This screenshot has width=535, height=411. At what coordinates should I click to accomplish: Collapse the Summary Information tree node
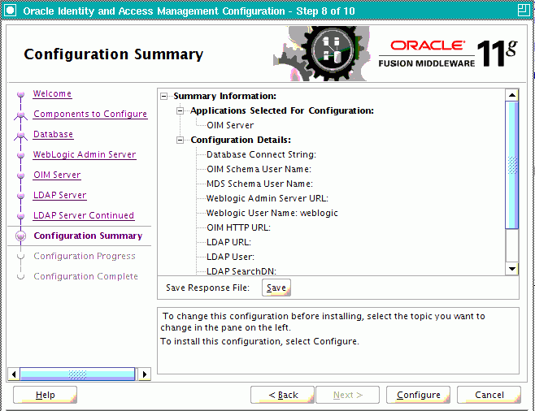(x=164, y=97)
